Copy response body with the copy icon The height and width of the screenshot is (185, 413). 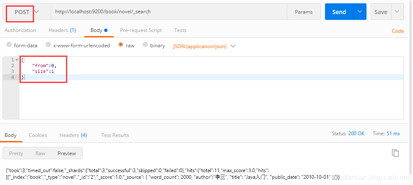(x=395, y=153)
